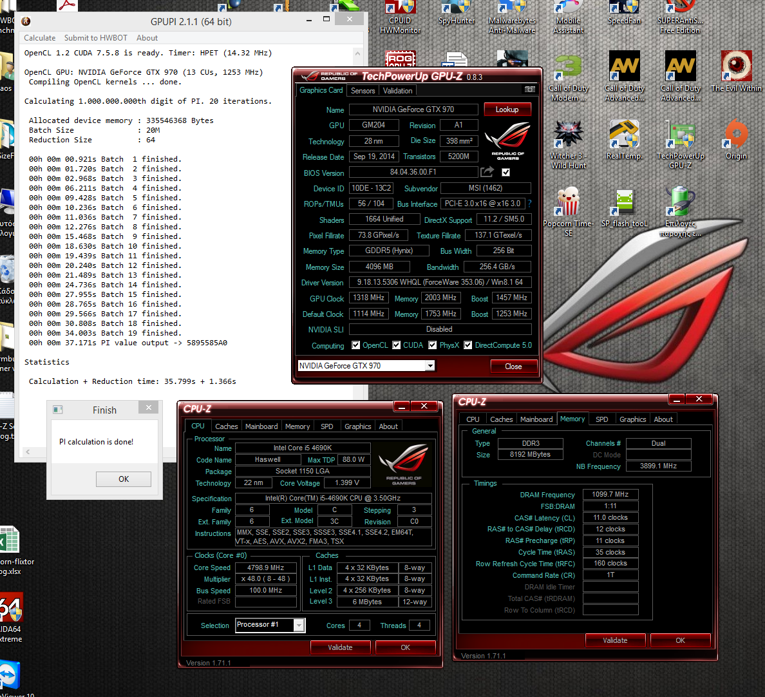This screenshot has width=765, height=697.
Task: Open the Greek-labeled power options desktop icon
Action: 680,212
